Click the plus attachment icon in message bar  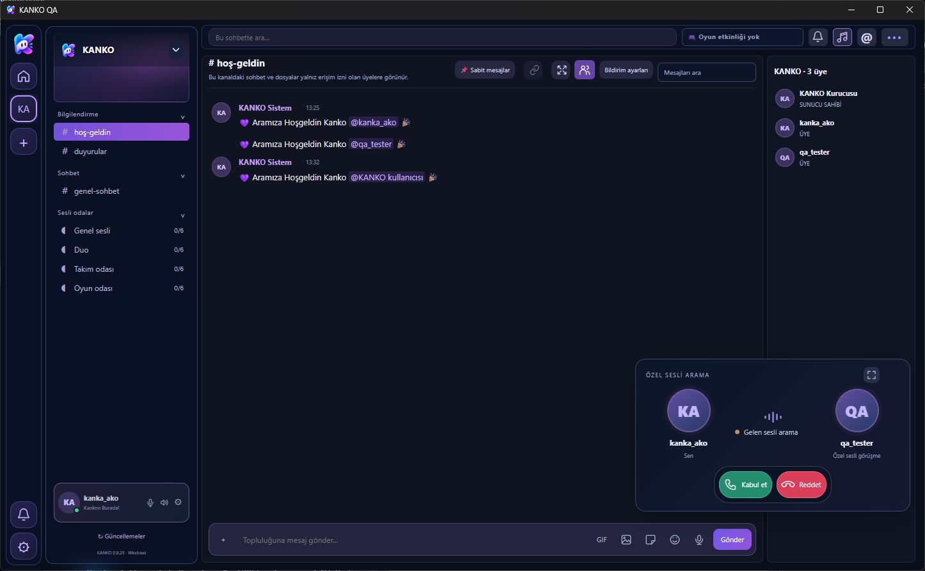[x=223, y=540]
